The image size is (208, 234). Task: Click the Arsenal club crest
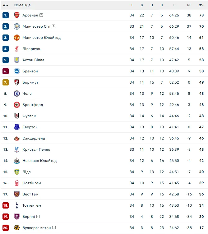pyautogui.click(x=17, y=15)
